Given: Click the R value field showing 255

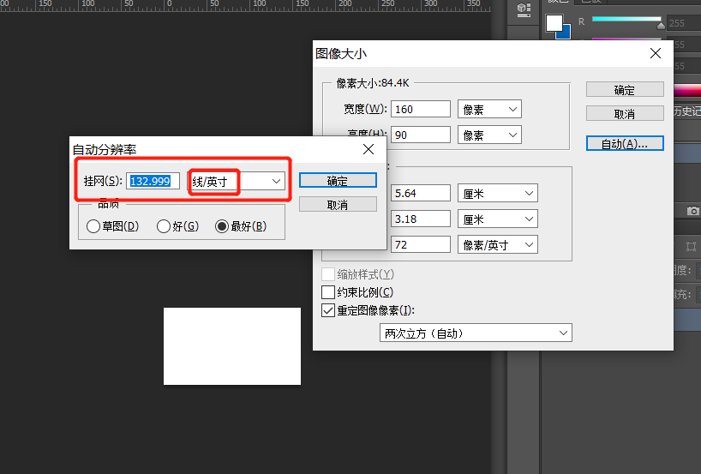Looking at the screenshot, I should tap(684, 23).
